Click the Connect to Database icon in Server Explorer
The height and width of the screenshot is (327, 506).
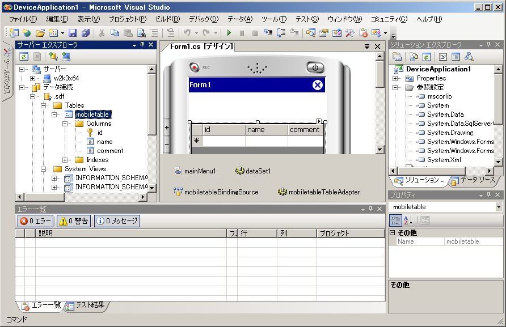(x=53, y=57)
